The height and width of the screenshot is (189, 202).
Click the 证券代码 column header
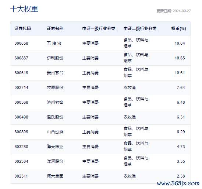pyautogui.click(x=22, y=28)
